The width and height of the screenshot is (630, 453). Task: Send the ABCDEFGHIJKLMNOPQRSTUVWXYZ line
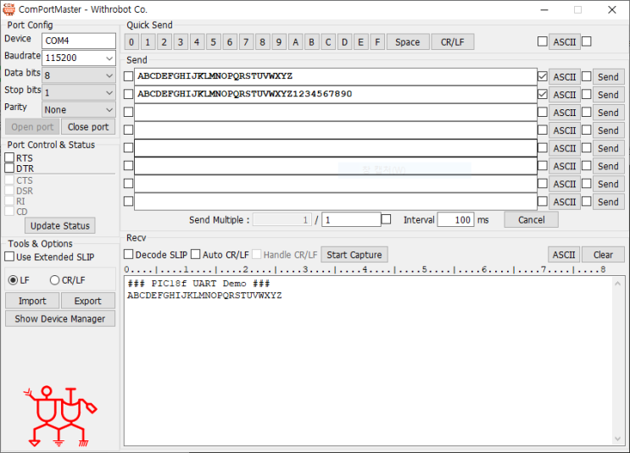tap(608, 77)
